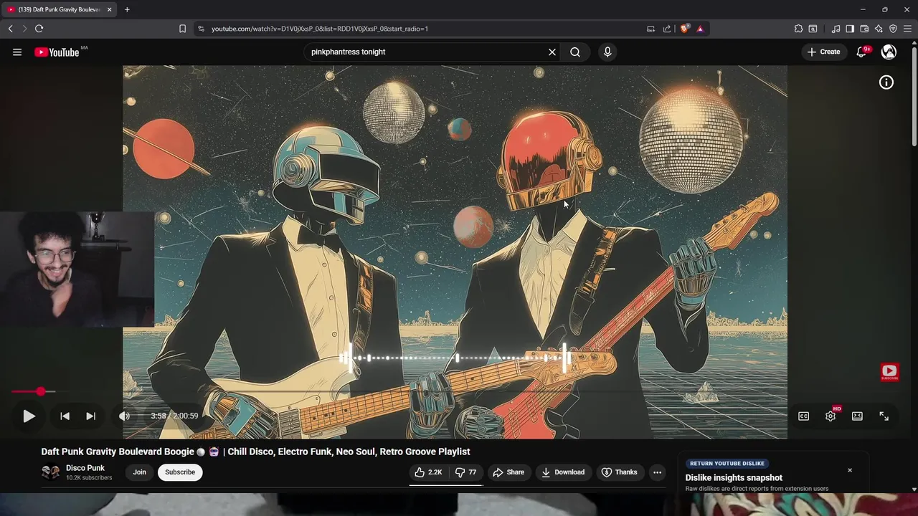The width and height of the screenshot is (918, 516).
Task: Go to YouTube home via logo
Action: click(x=57, y=52)
